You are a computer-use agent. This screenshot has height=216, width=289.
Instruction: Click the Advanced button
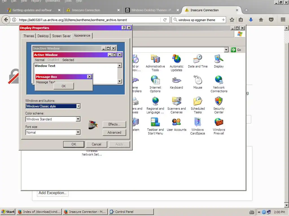[114, 132]
